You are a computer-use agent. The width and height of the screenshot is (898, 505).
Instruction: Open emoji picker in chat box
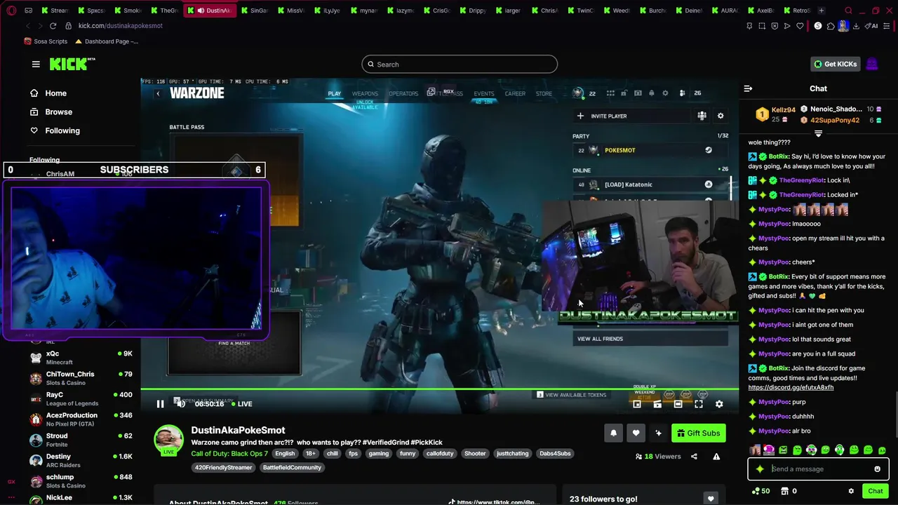(877, 469)
